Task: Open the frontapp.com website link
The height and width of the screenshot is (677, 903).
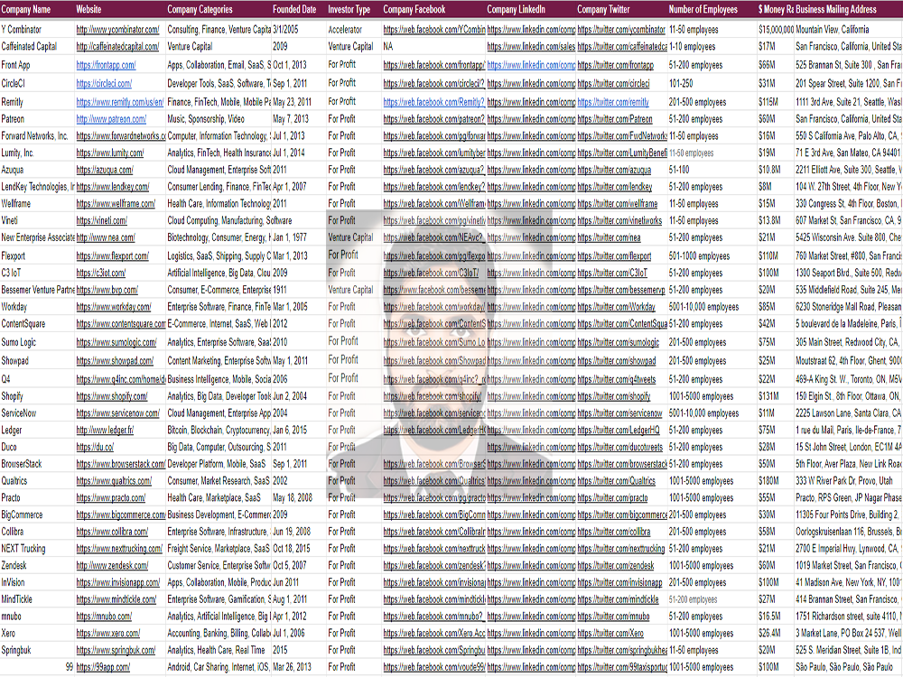Action: 106,66
